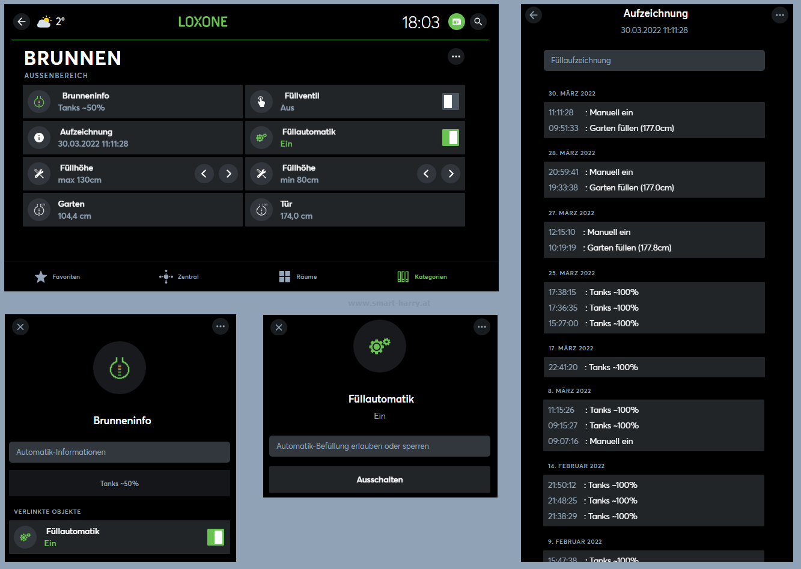Click the 20:59:41 Manuell ein log entry
Viewport: 801px width, 569px height.
654,172
